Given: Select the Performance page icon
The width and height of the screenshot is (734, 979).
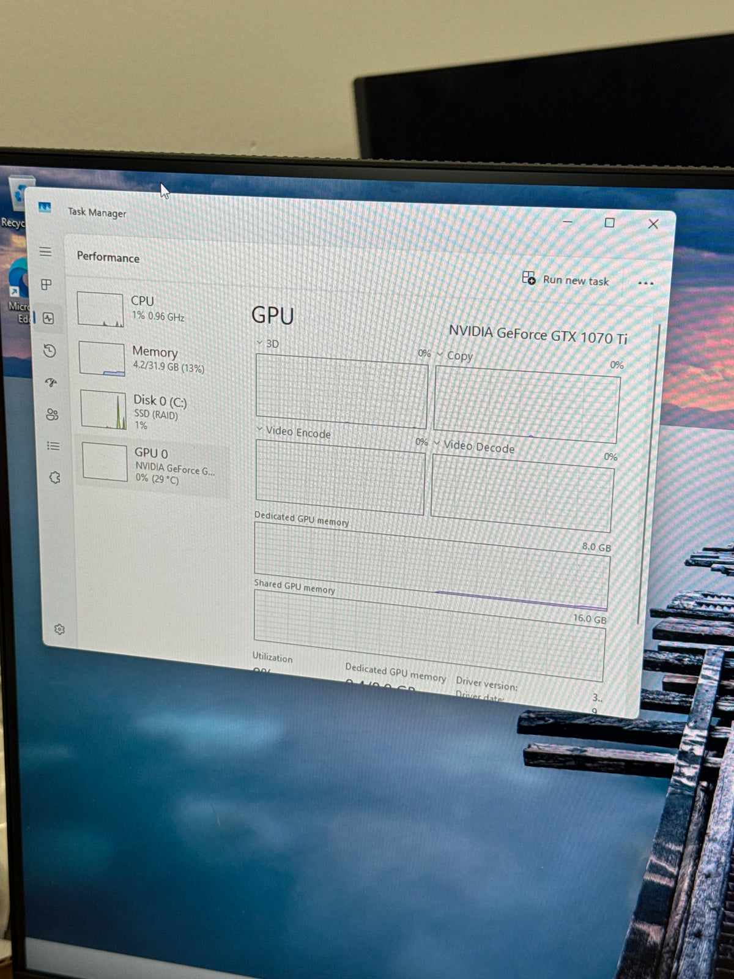Looking at the screenshot, I should tap(49, 318).
